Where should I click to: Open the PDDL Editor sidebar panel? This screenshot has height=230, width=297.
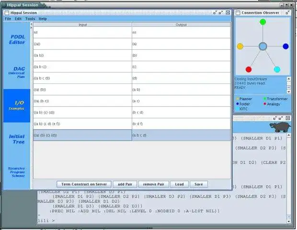(x=17, y=39)
